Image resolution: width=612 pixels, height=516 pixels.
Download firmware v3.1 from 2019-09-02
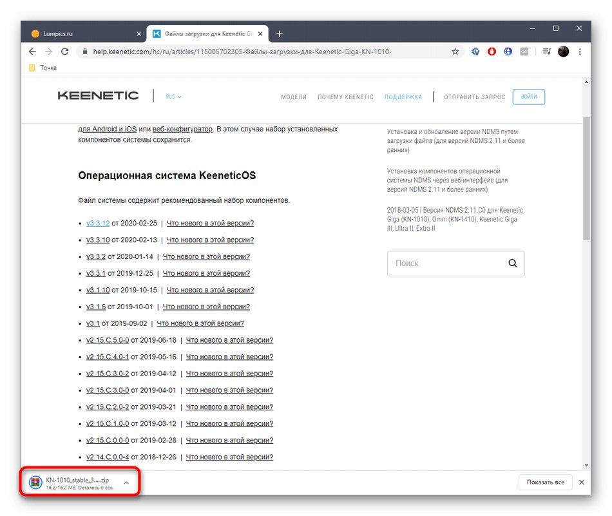click(x=93, y=323)
